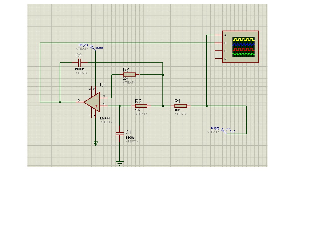This screenshot has height=242, width=323.
Task: Click the oscilloscope instrument display
Action: tap(243, 47)
